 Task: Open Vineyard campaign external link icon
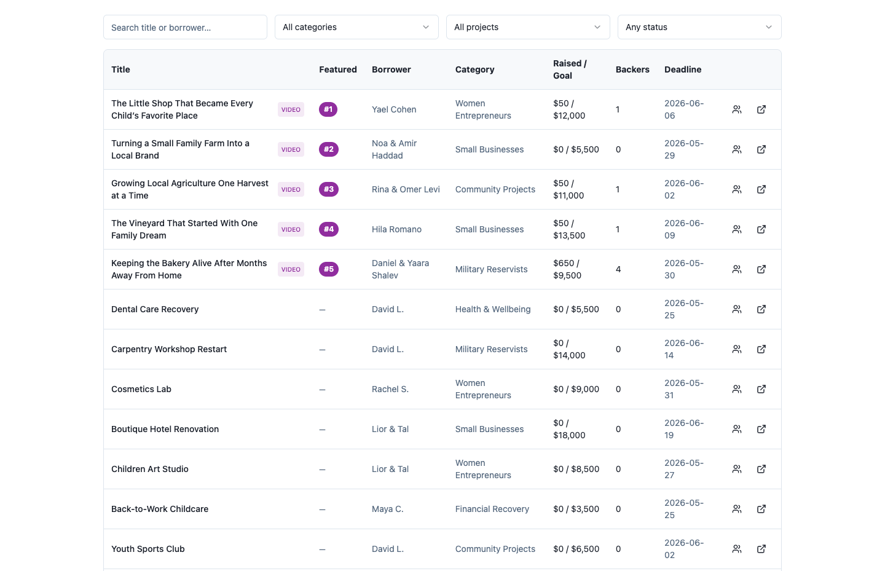761,229
